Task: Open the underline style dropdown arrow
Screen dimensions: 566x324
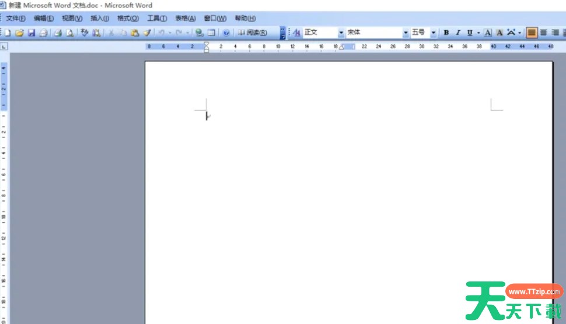Action: (478, 33)
